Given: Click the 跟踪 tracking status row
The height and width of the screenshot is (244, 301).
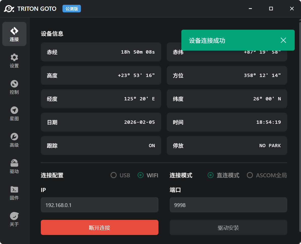Looking at the screenshot, I should [101, 145].
